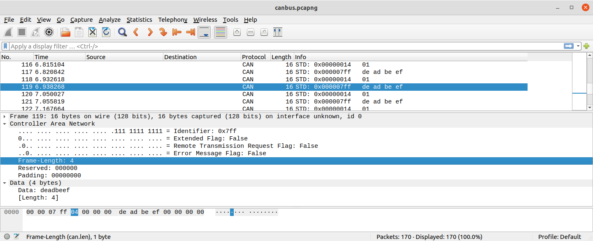Open the Tools menu
The height and width of the screenshot is (241, 593).
[231, 20]
